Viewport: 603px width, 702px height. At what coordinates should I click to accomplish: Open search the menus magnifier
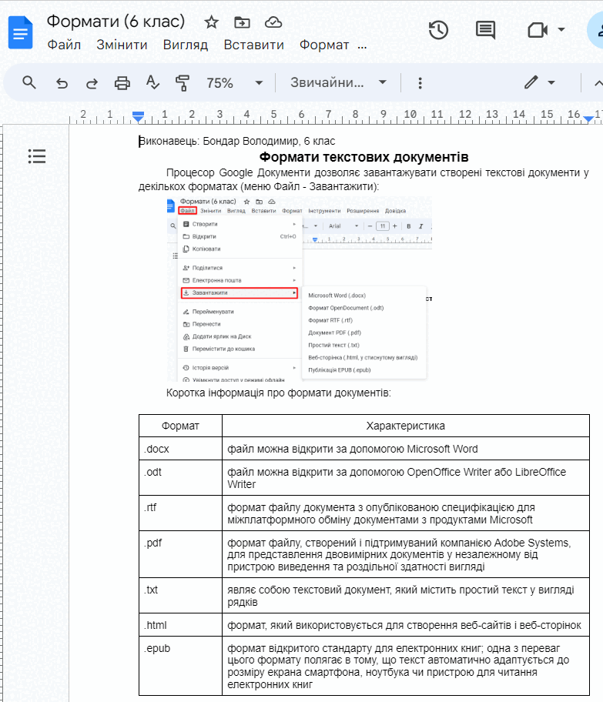[x=29, y=83]
